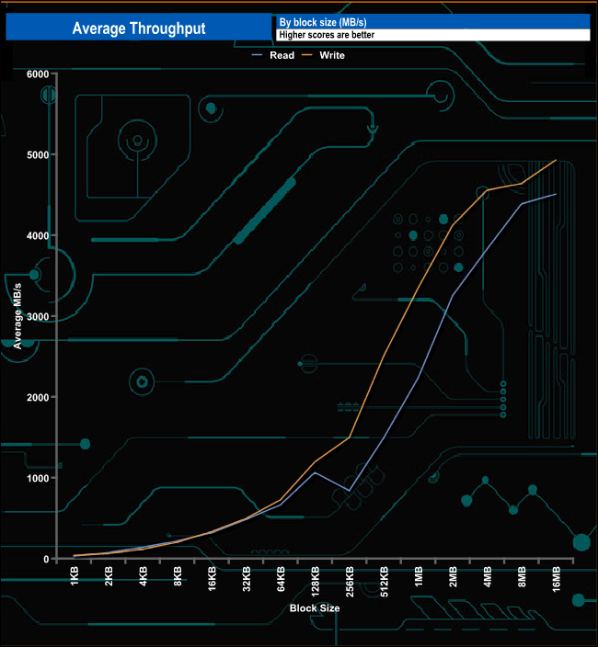Viewport: 598px width, 647px height.
Task: Select the Average Throughput title banner
Action: tap(139, 28)
